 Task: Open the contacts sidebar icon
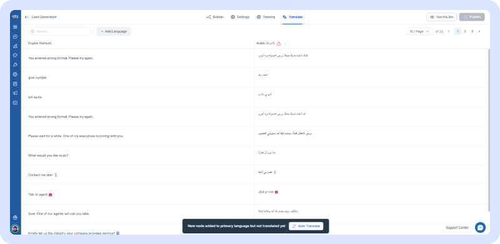click(x=15, y=84)
